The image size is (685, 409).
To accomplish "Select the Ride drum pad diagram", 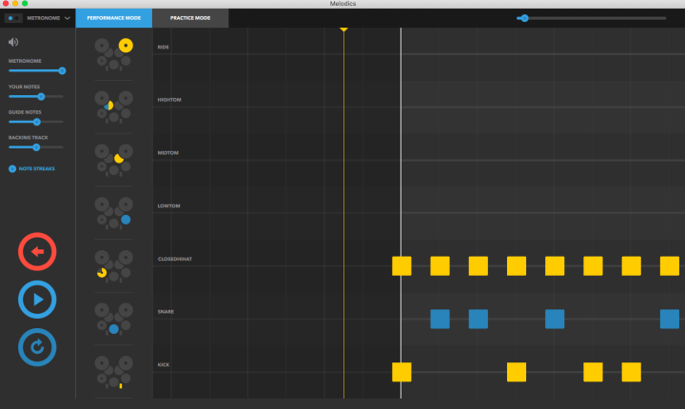I will 113,54.
